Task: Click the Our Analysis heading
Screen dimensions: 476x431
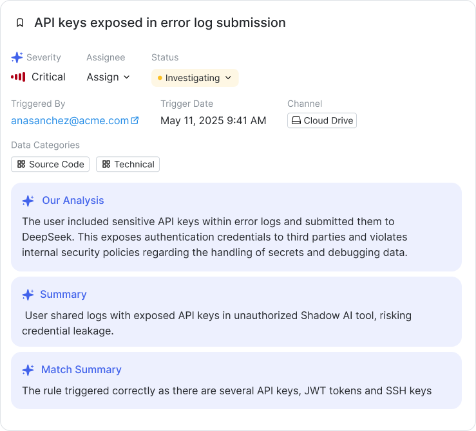Action: point(73,200)
